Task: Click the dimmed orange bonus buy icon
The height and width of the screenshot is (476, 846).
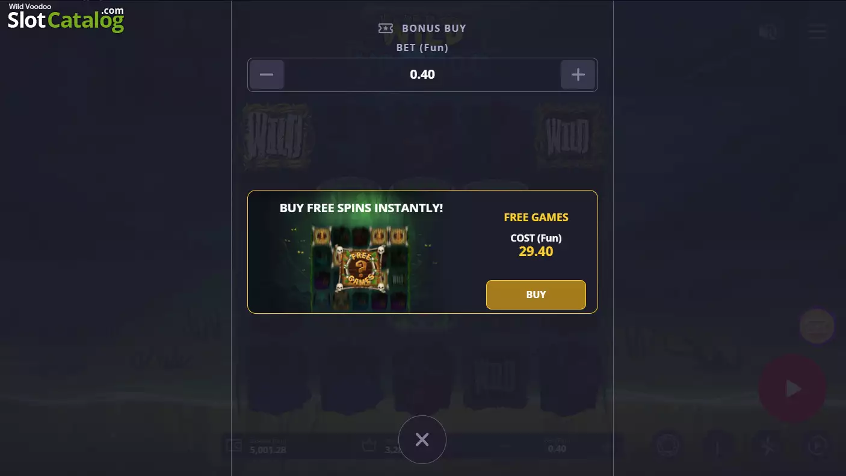Action: click(817, 326)
